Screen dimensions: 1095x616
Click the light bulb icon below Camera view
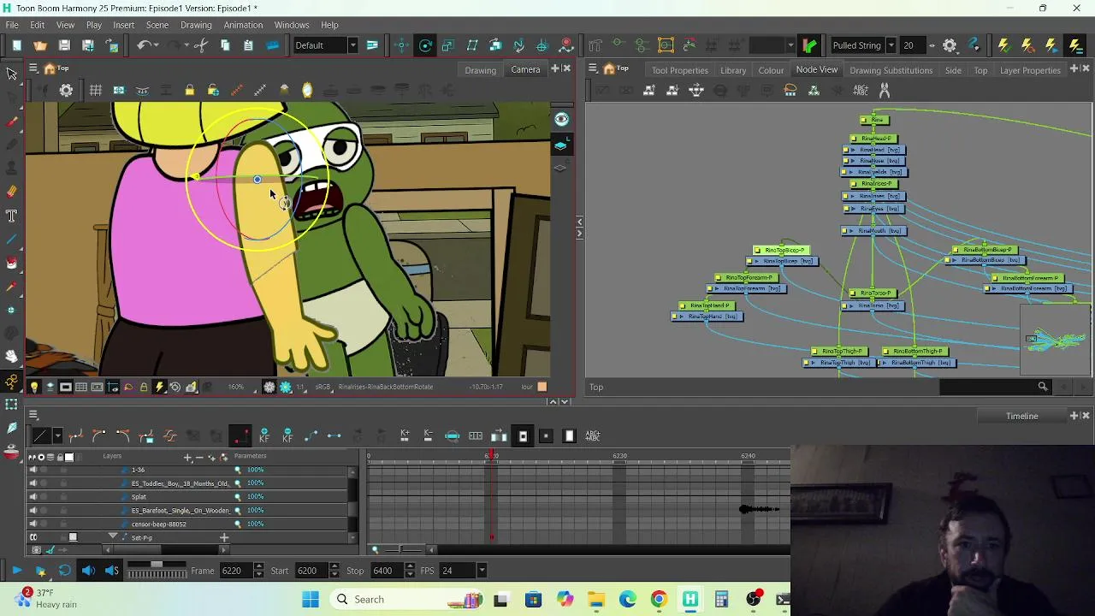tap(34, 388)
